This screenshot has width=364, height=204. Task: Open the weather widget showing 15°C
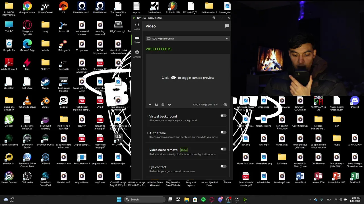[9, 199]
